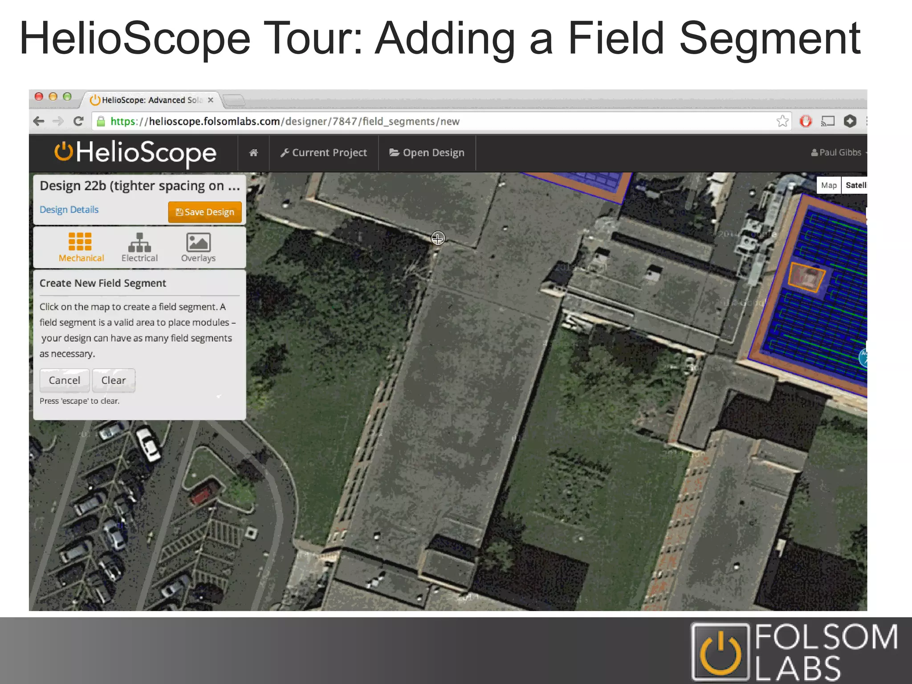Switch the map view to Map

829,185
